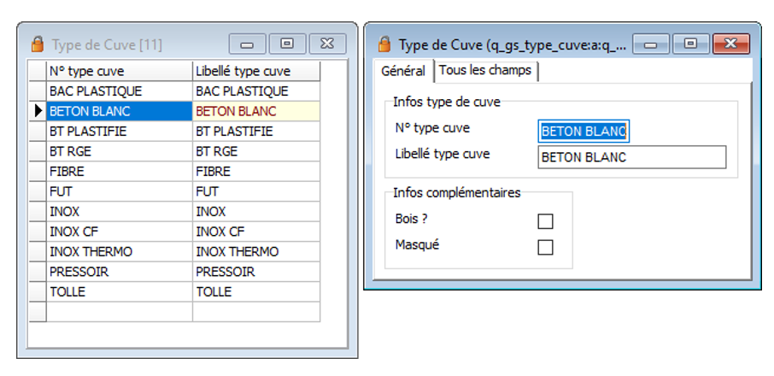Maximize the Type de Cuve [11] list window
774x376 pixels.
287,44
